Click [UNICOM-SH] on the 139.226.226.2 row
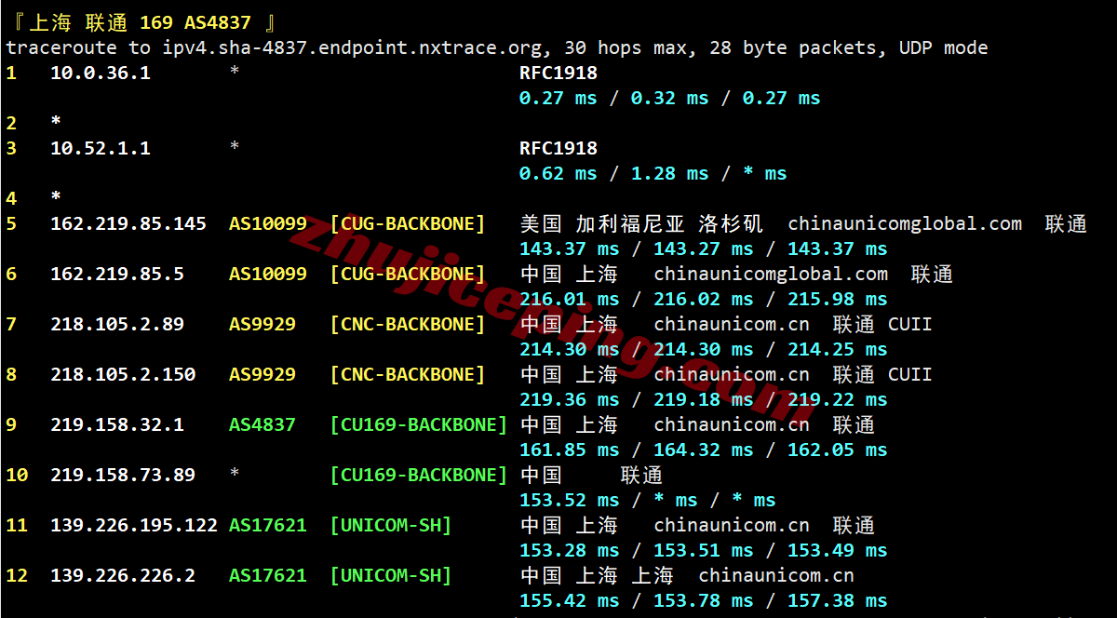 [391, 575]
